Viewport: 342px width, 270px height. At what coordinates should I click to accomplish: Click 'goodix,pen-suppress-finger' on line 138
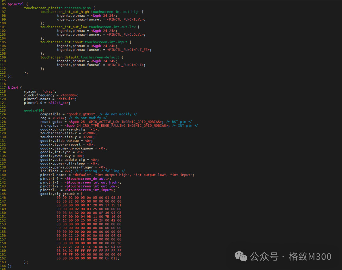[66, 167]
